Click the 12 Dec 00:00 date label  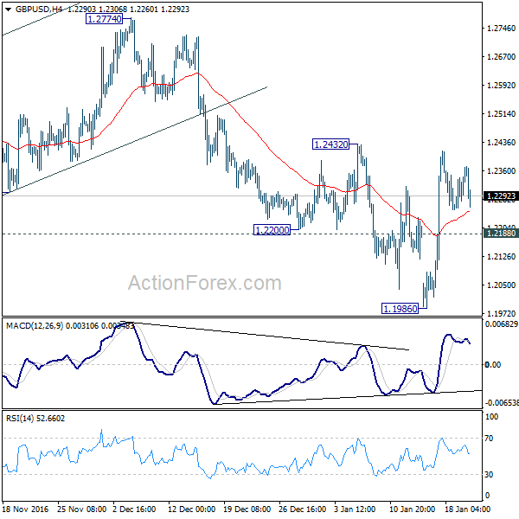click(192, 509)
